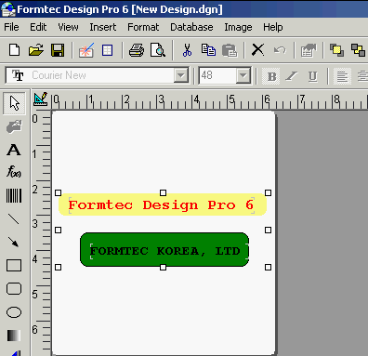Image resolution: width=368 pixels, height=356 pixels.
Task: Expand the Courier New font dropdown
Action: tap(180, 75)
